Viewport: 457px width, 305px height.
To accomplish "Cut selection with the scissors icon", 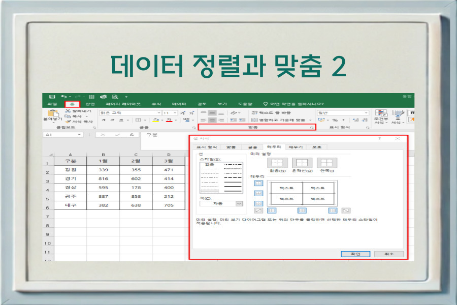I will [x=68, y=111].
